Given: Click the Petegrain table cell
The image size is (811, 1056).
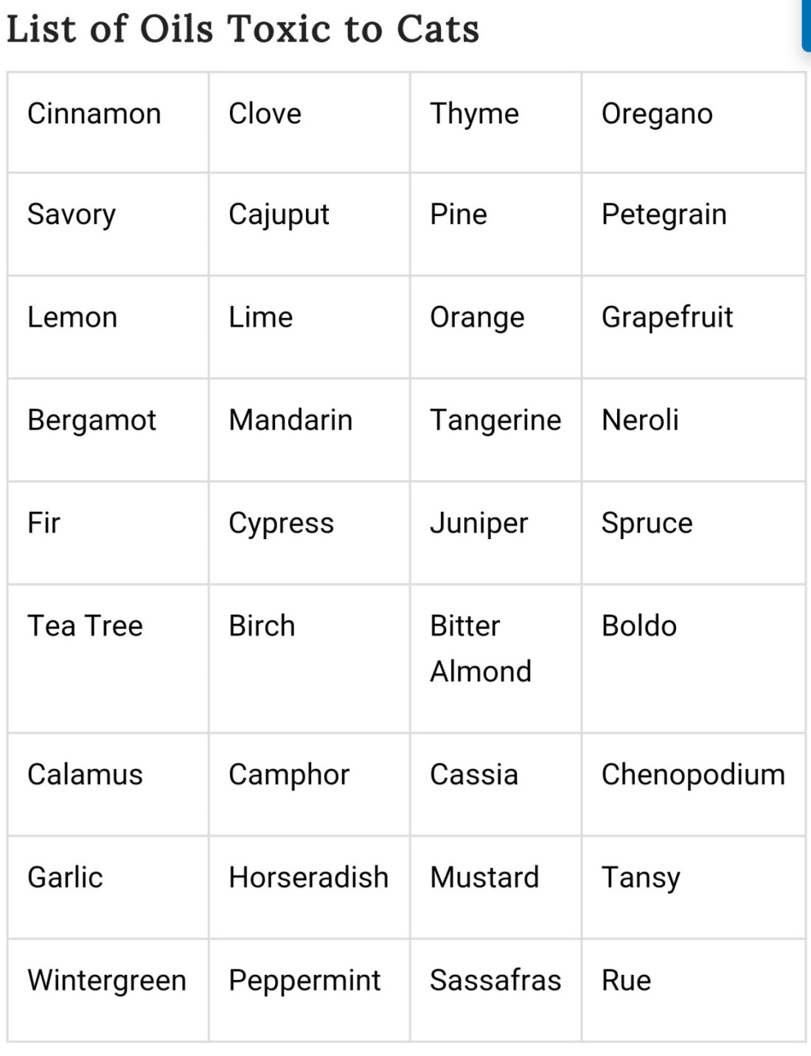Looking at the screenshot, I should pyautogui.click(x=664, y=215).
